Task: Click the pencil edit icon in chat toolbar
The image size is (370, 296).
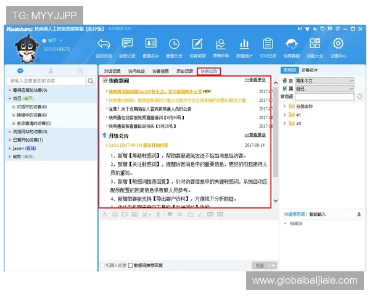Action: [200, 215]
